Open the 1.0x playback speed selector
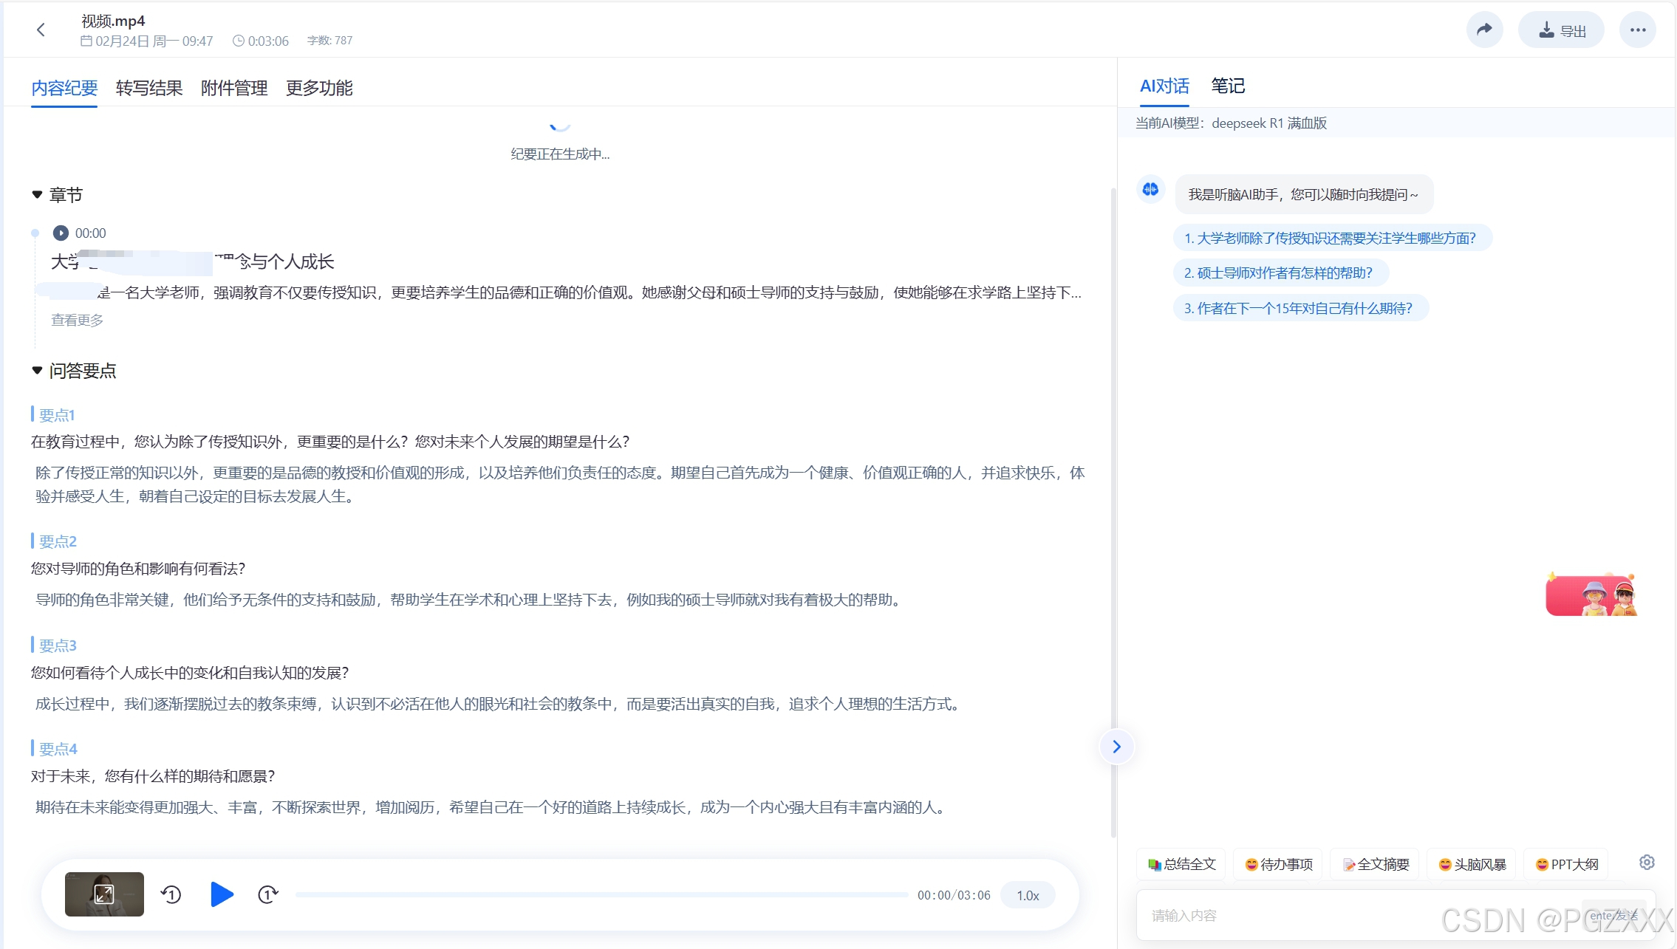1677x949 pixels. click(1028, 895)
